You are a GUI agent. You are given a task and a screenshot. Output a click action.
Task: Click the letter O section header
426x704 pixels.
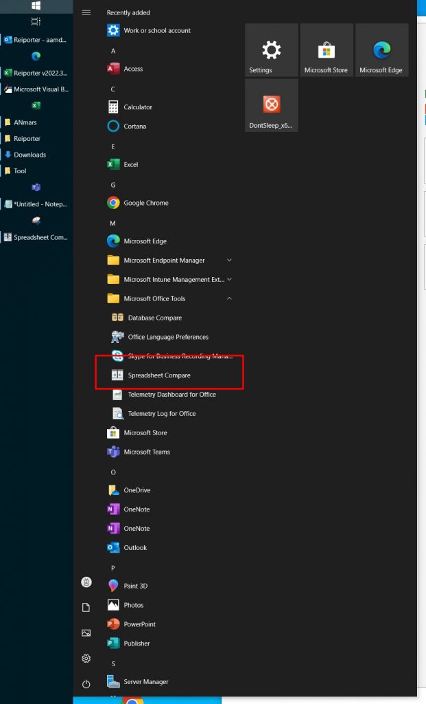[113, 472]
